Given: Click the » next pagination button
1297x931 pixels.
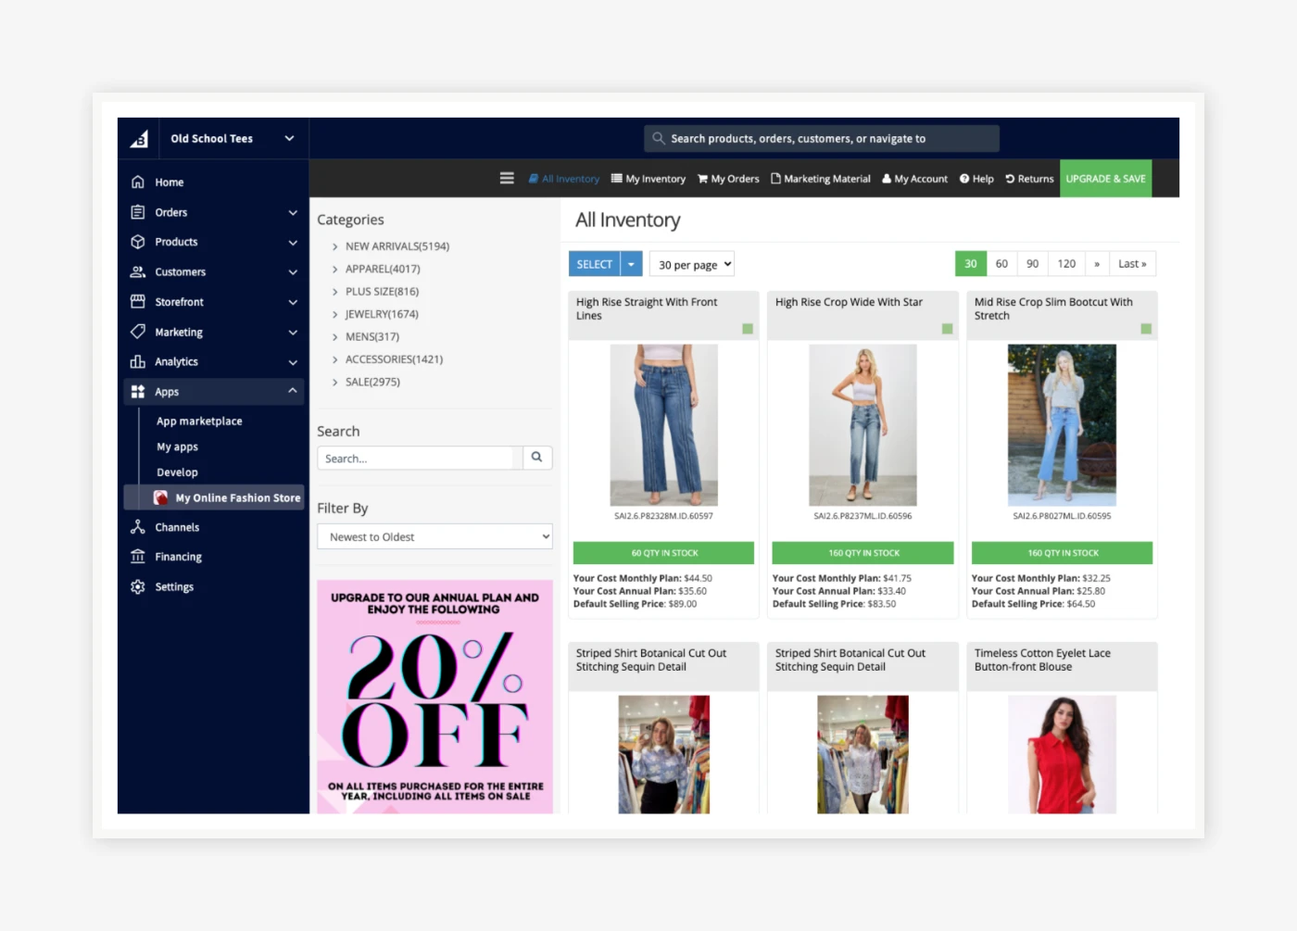Looking at the screenshot, I should tap(1097, 264).
